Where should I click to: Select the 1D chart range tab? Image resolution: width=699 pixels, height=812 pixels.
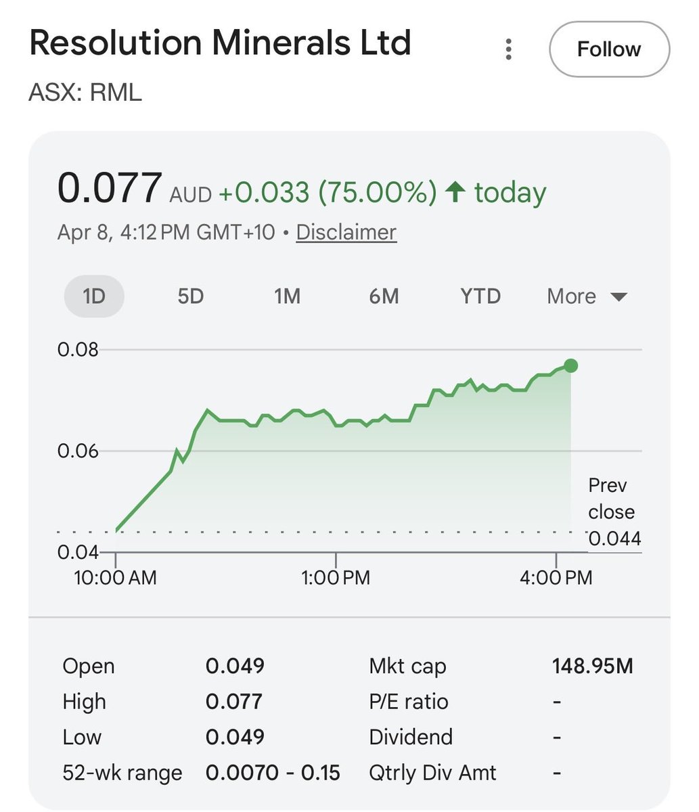coord(94,296)
